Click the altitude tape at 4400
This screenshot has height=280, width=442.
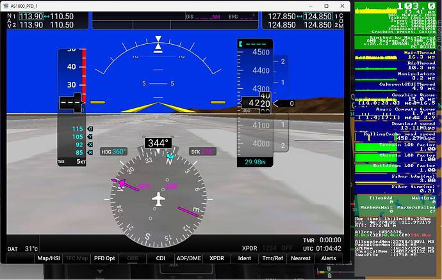pos(261,70)
